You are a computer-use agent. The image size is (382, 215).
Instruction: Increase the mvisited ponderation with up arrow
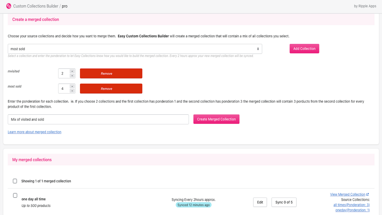click(x=72, y=71)
